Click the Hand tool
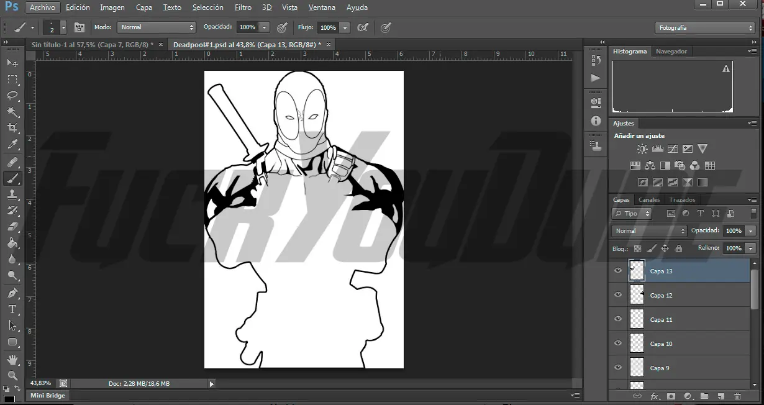The width and height of the screenshot is (764, 405). pos(12,360)
